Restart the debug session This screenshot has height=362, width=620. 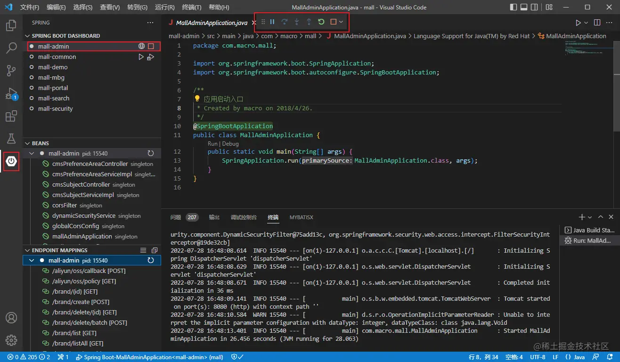coord(321,22)
